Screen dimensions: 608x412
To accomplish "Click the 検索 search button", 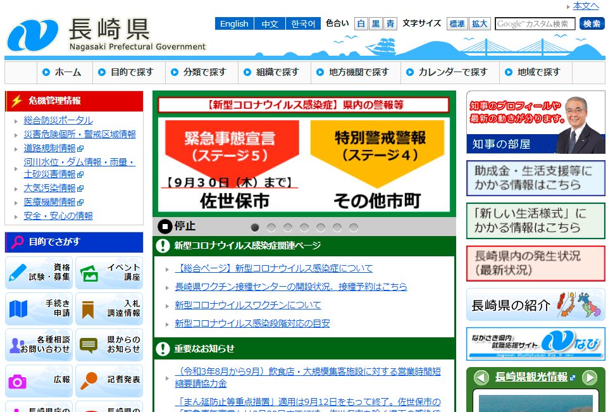I will 592,23.
